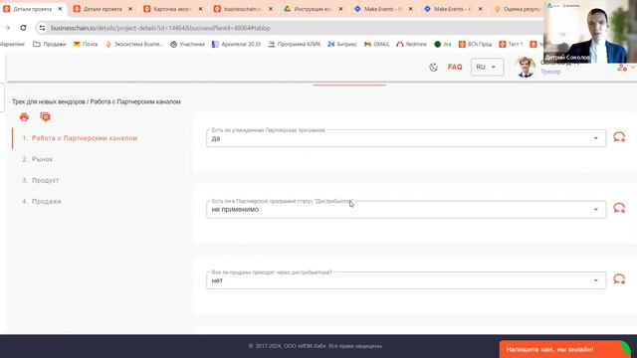Screen dimensions: 637x358
Task: Add comment for the approved Partner program question
Action: coord(619,137)
